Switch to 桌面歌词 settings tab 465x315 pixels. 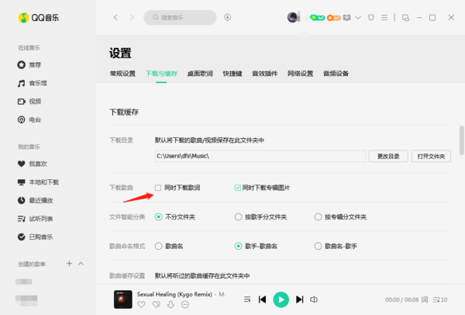click(x=201, y=74)
